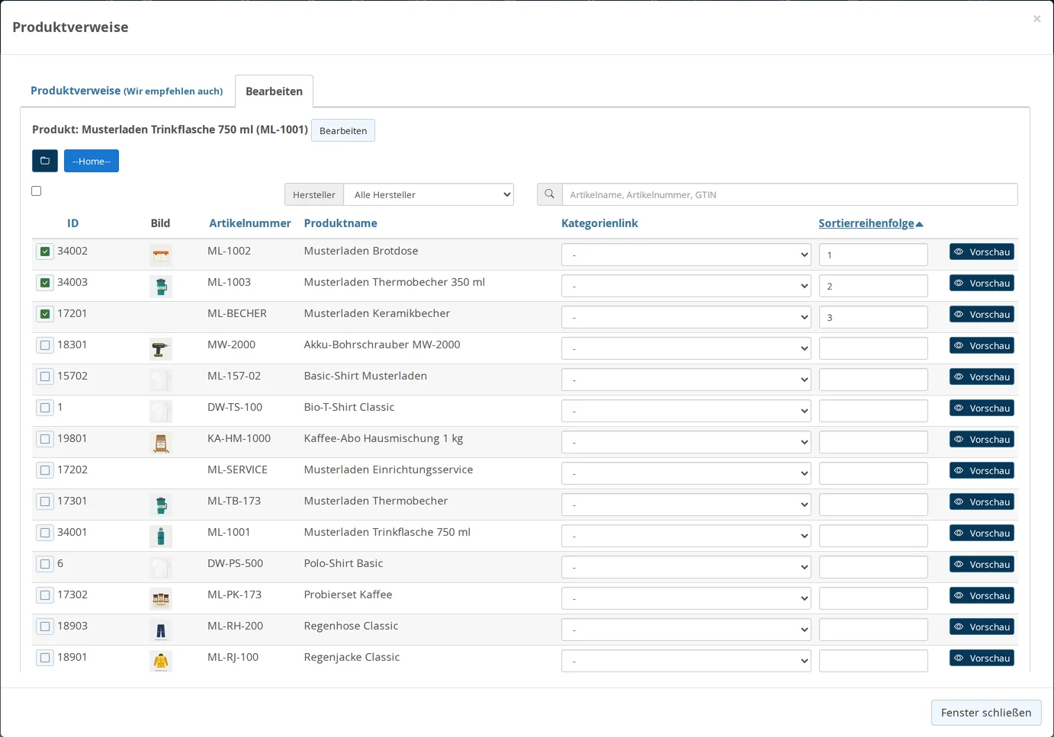Open the Alle Hersteller dropdown
Viewport: 1054px width, 737px height.
[429, 194]
